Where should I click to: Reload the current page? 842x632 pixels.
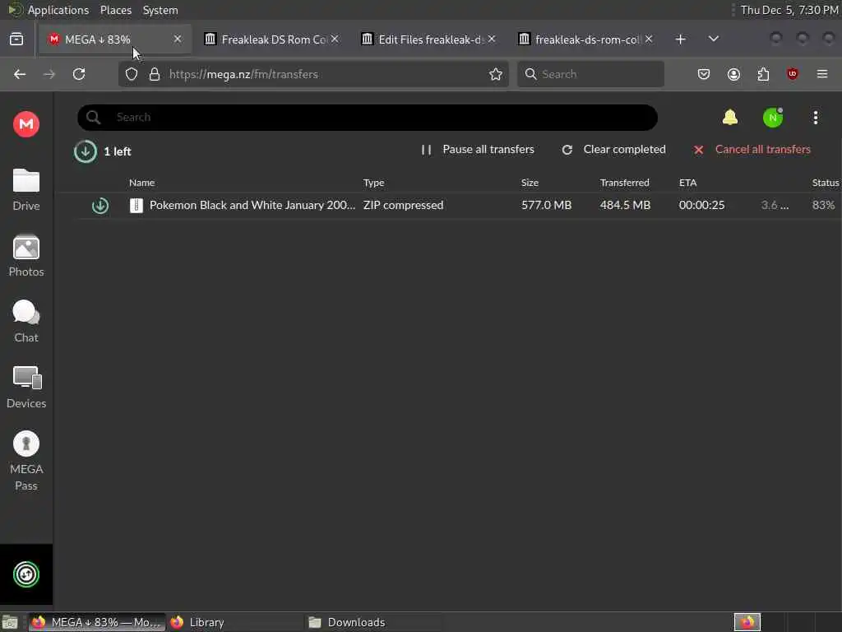tap(79, 74)
